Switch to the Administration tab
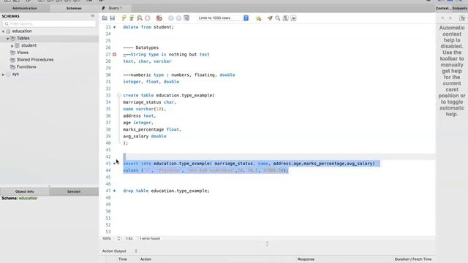 click(25, 8)
